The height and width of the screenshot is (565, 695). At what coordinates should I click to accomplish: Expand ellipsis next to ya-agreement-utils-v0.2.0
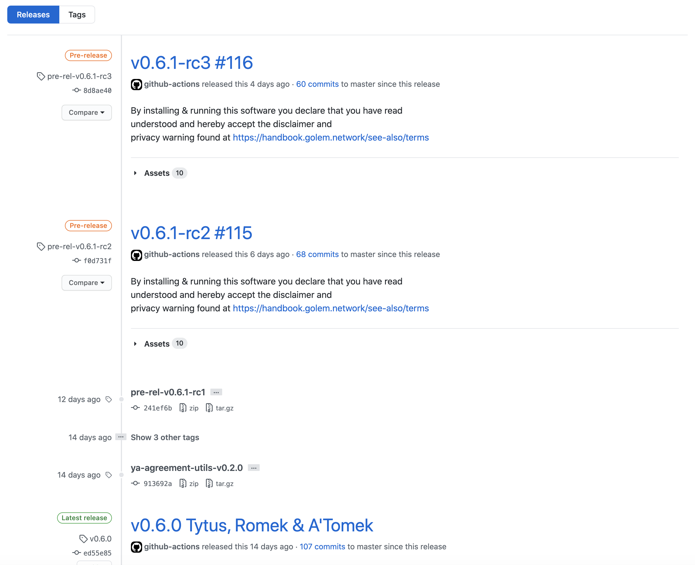253,468
